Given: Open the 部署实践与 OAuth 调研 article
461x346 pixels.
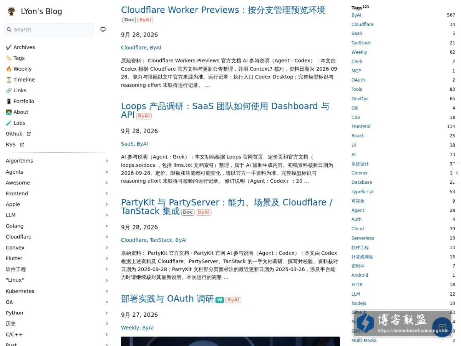Looking at the screenshot, I should tap(167, 299).
